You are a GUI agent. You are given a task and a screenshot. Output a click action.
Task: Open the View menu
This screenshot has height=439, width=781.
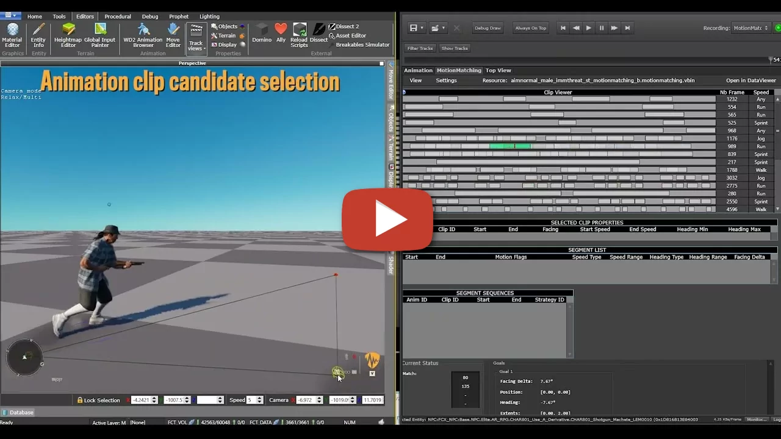pos(416,80)
